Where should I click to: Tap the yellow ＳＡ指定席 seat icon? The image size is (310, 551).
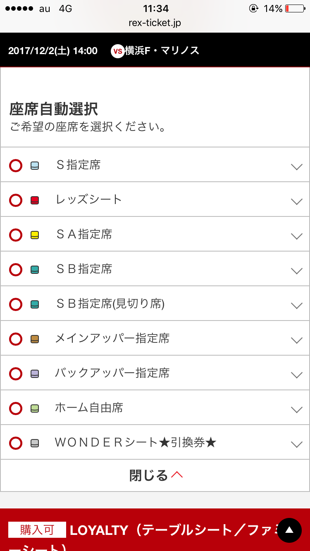[35, 235]
